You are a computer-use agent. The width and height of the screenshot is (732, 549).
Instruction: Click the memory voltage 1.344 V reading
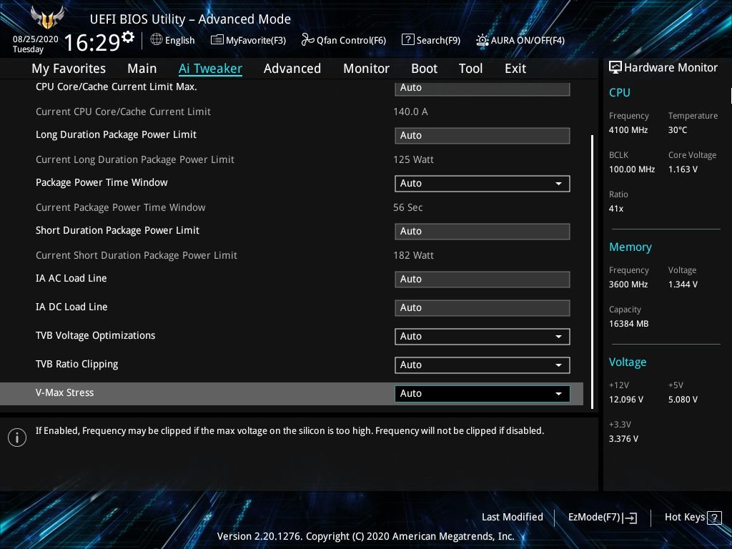click(x=683, y=285)
